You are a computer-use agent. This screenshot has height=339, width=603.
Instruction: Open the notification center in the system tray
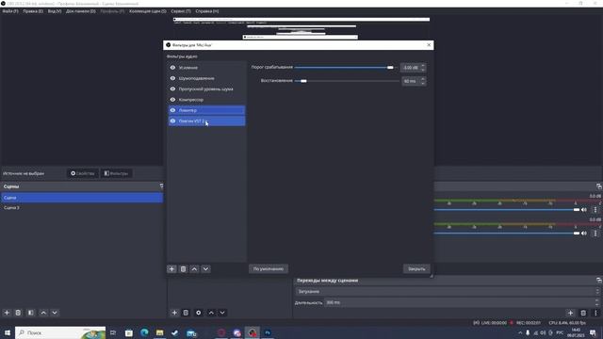pos(593,332)
